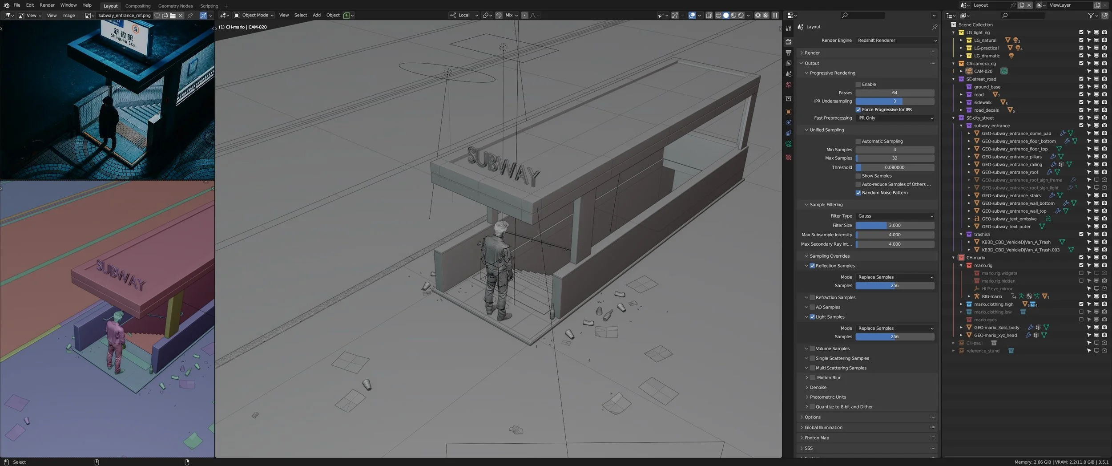This screenshot has width=1112, height=466.
Task: Adjust Reflection Samples 256 slider
Action: point(895,285)
